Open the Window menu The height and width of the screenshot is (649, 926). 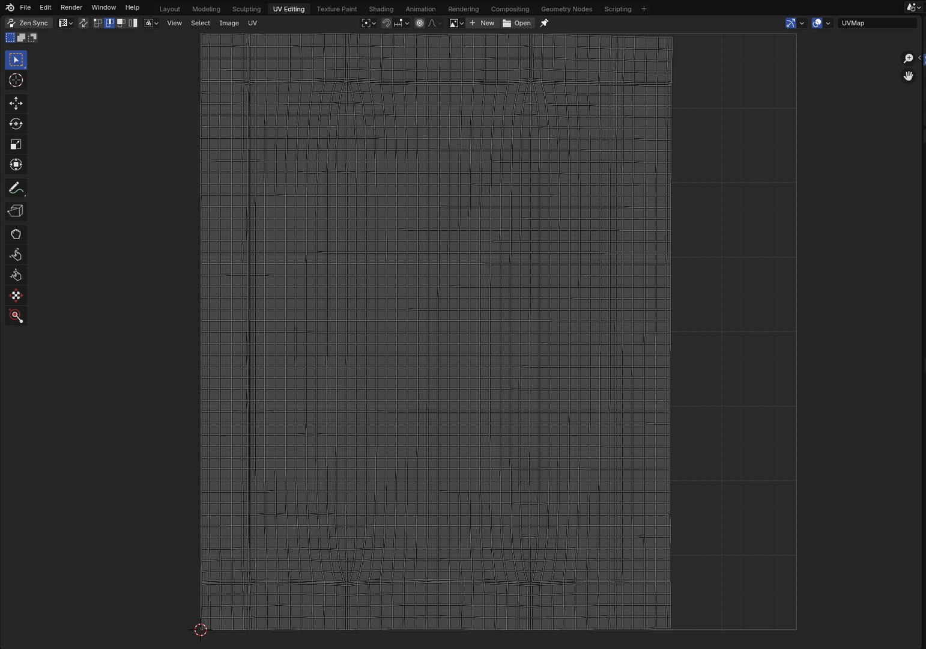103,7
